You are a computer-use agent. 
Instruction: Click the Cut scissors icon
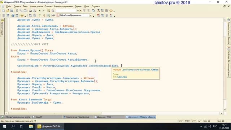pos(17,10)
